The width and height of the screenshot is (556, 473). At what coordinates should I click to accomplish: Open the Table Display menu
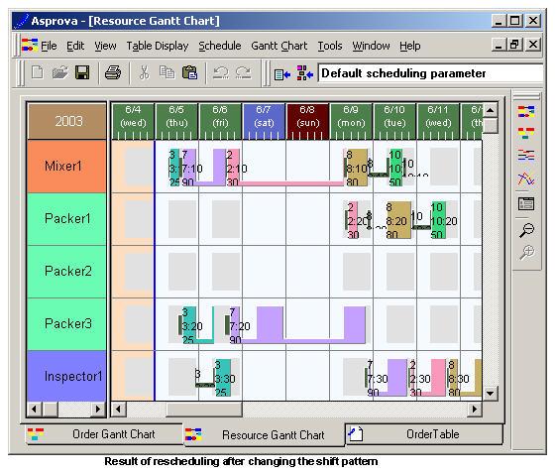pos(158,46)
